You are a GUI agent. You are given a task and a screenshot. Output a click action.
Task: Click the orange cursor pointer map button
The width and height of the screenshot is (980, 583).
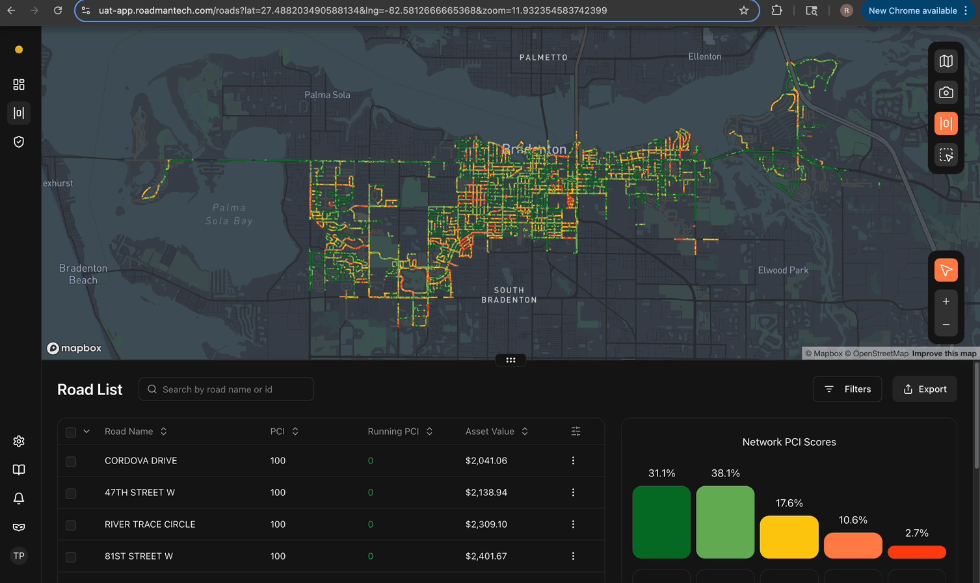[x=946, y=270]
